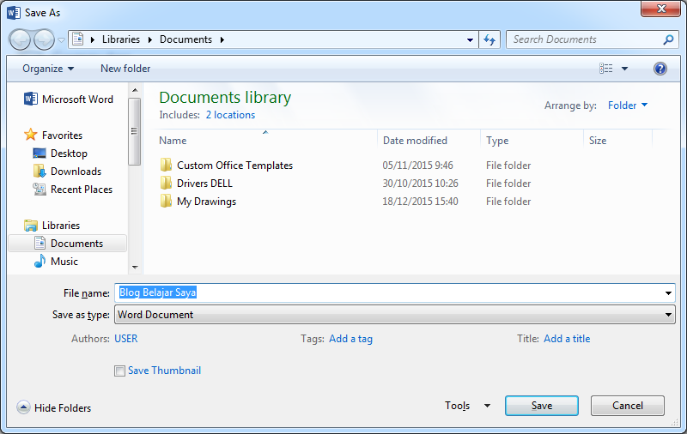
Task: Click the Back navigation arrow button
Action: (20, 40)
